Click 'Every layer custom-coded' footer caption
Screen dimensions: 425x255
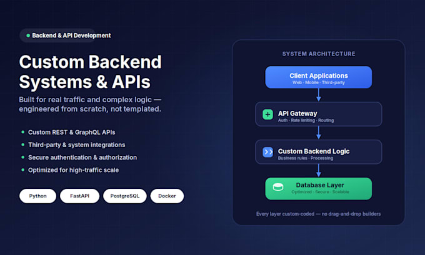[319, 214]
